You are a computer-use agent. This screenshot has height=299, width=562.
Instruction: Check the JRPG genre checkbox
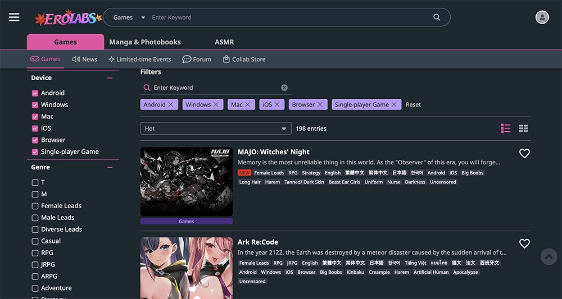tap(35, 265)
